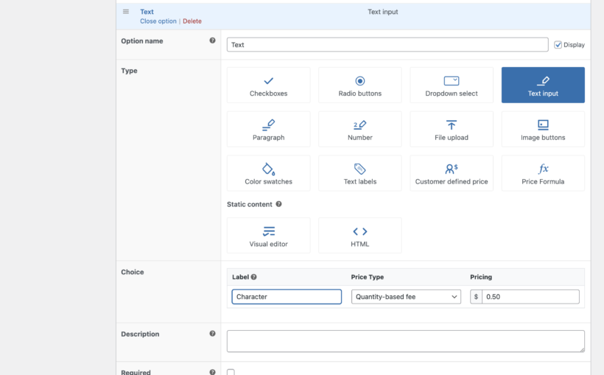
Task: Select the Paragraph option type
Action: point(268,130)
